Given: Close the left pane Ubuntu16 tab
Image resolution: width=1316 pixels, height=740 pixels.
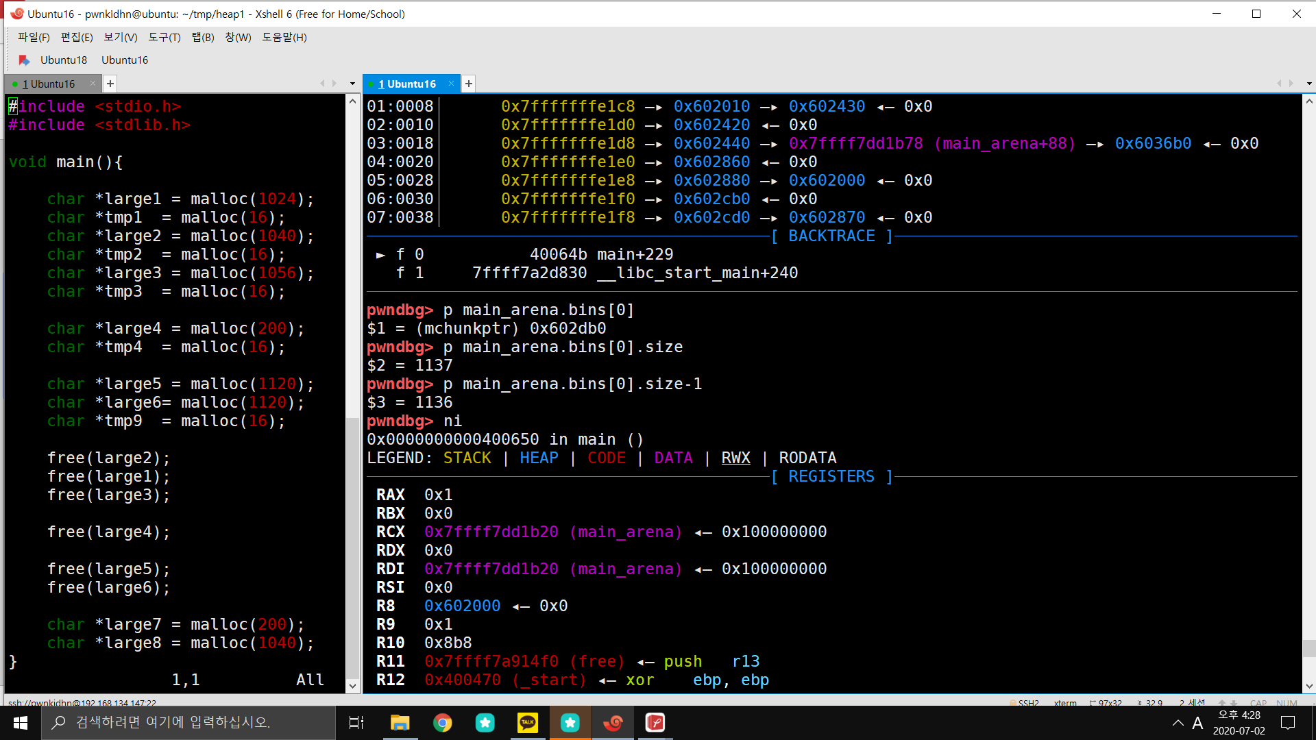Looking at the screenshot, I should (93, 84).
